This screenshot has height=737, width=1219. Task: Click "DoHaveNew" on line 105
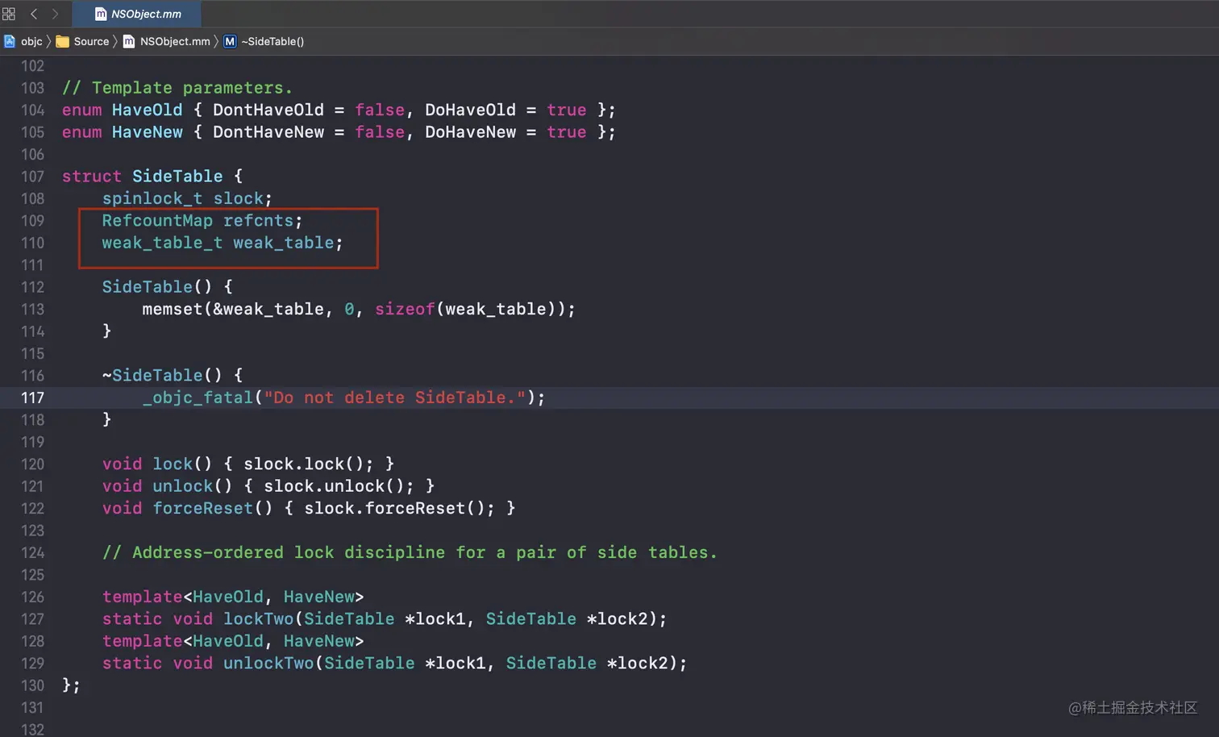[x=470, y=132]
